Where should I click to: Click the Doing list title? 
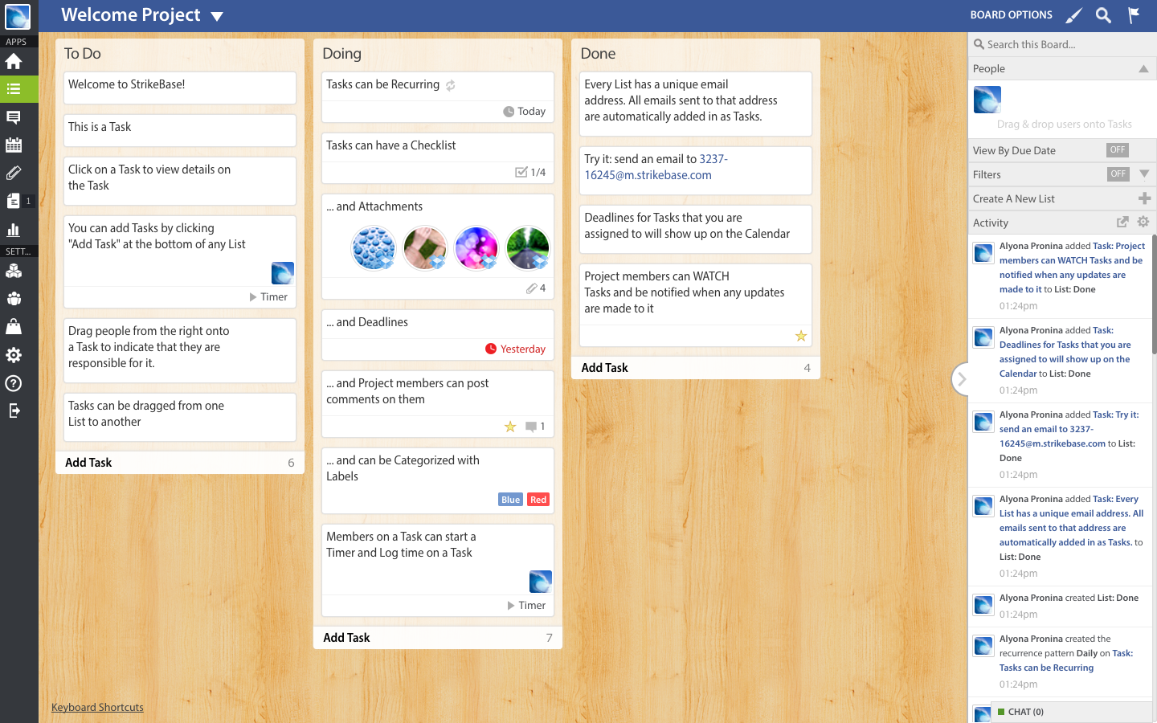pyautogui.click(x=342, y=54)
